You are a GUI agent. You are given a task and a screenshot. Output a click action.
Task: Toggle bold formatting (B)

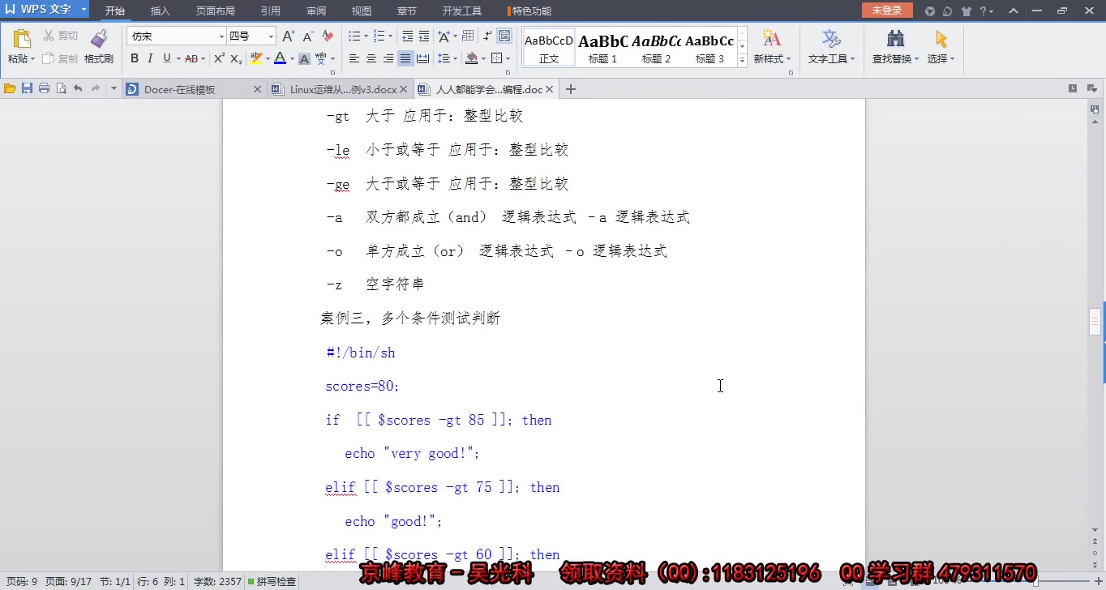click(135, 58)
